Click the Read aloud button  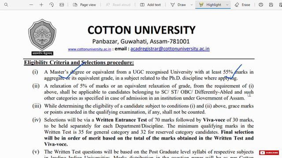118,5
